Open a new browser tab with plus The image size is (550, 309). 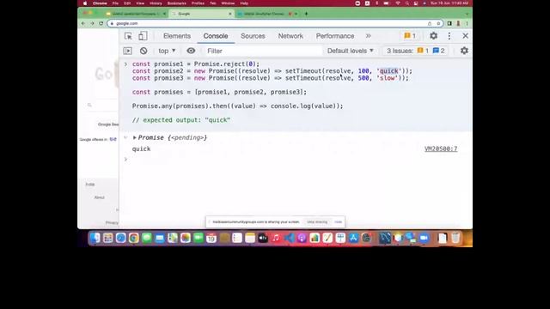306,14
